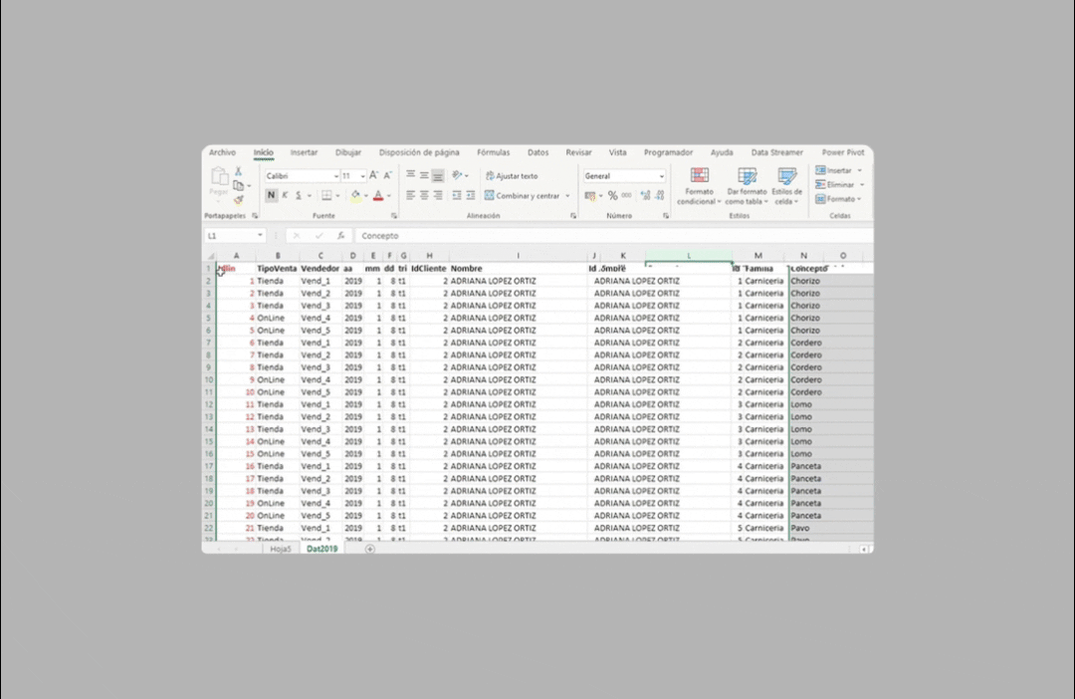Click the decrease indent icon
1075x699 pixels.
tap(457, 195)
